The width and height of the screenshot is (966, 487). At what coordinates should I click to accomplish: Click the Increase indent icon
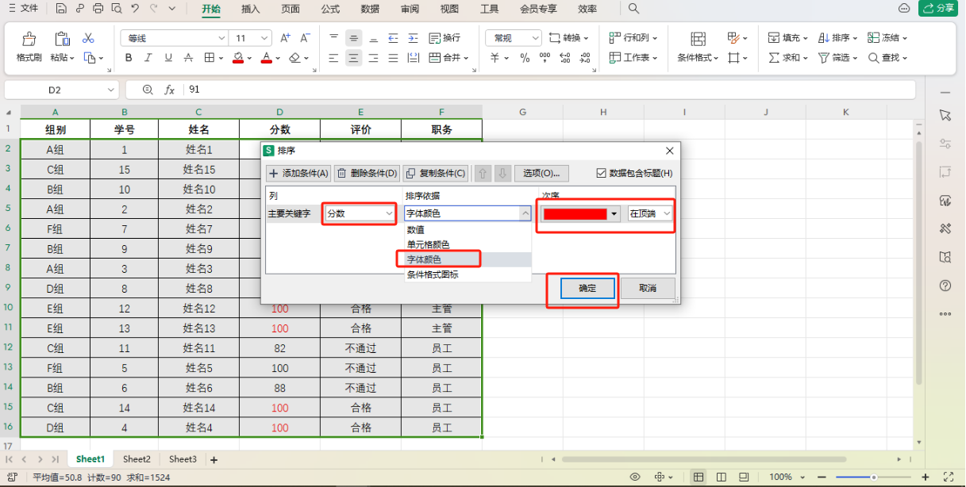[413, 38]
